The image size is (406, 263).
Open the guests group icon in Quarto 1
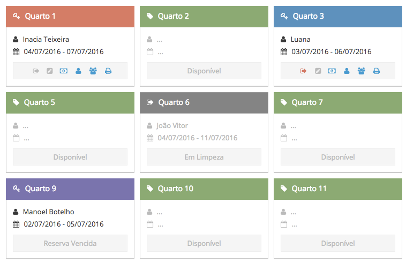pyautogui.click(x=93, y=71)
